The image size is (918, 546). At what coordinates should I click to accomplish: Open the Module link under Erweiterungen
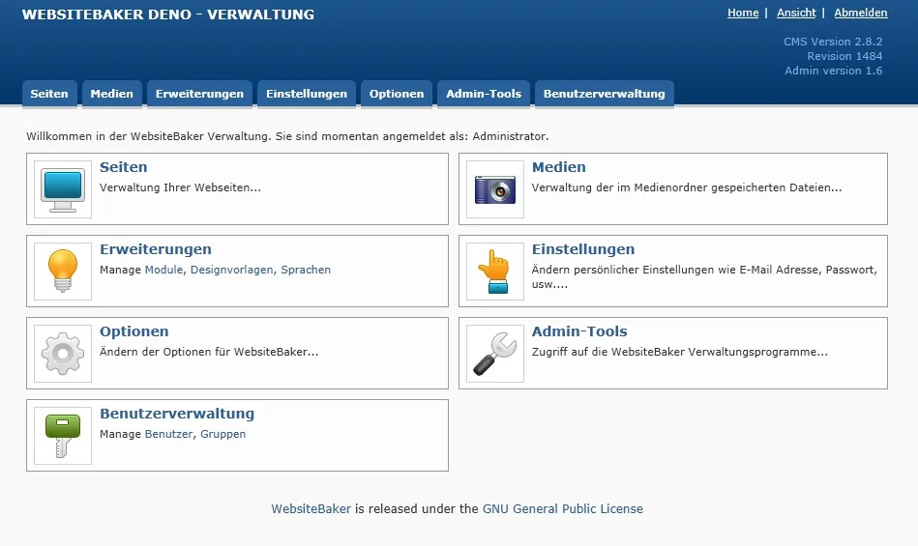[x=163, y=270]
